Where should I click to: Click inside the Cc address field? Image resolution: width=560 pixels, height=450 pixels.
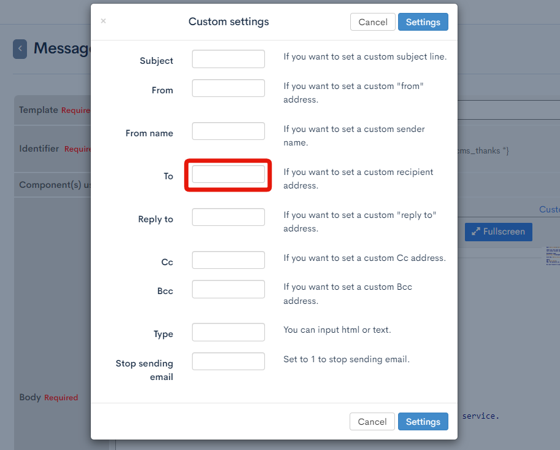click(x=228, y=260)
